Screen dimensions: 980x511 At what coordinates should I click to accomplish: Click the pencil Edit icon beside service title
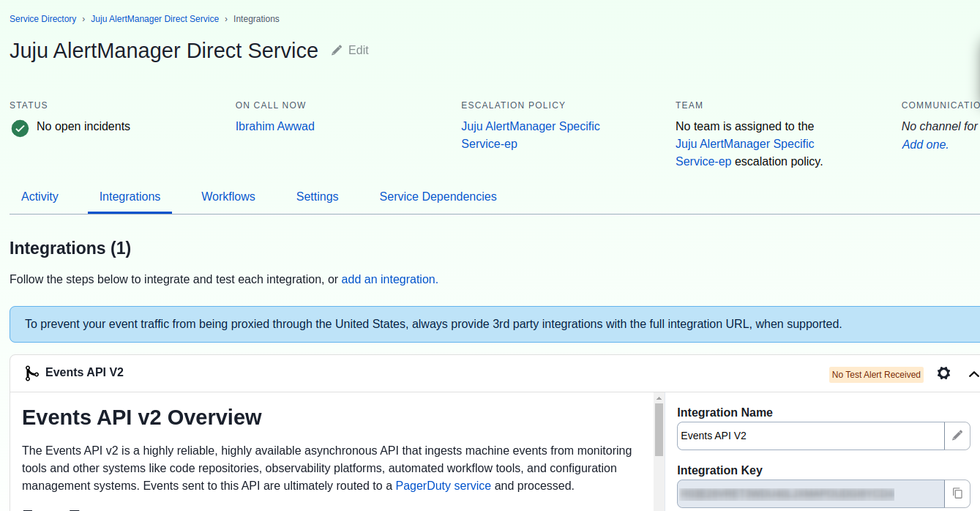[x=337, y=51]
